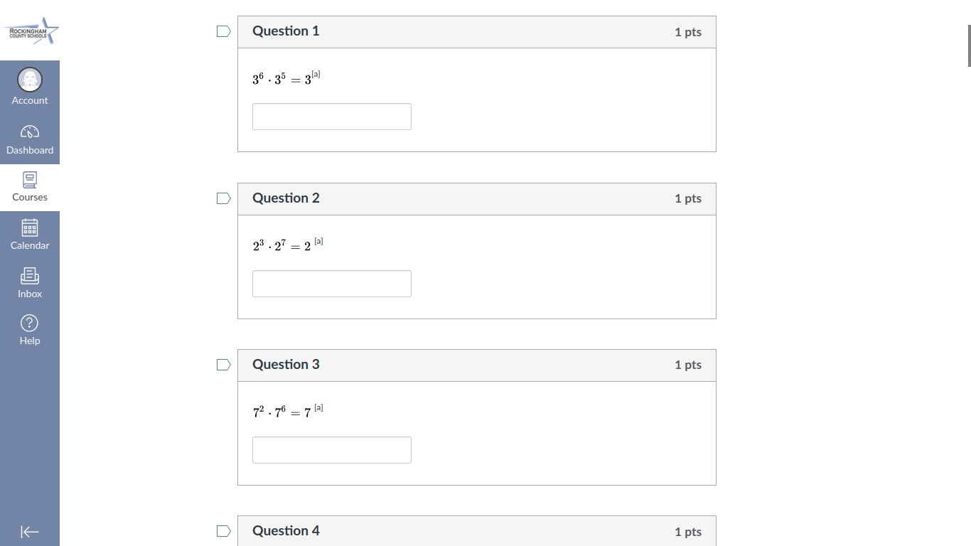Image resolution: width=971 pixels, height=546 pixels.
Task: Click the Question 2 header title
Action: [286, 198]
